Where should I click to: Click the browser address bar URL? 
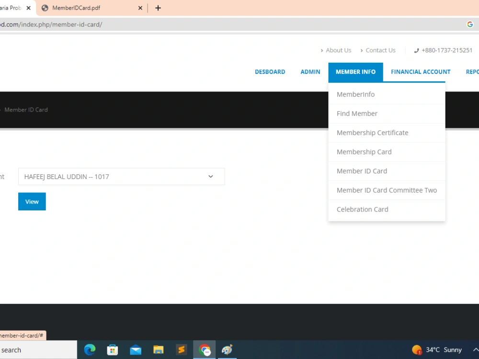51,24
